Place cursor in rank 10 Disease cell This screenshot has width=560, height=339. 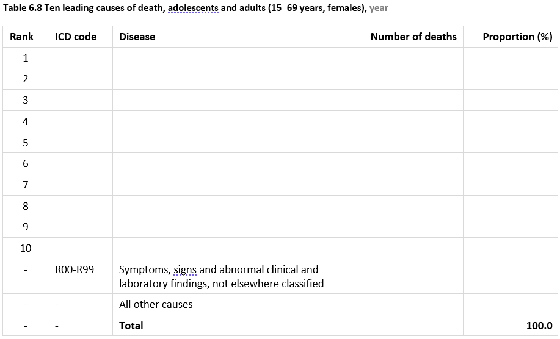click(232, 248)
